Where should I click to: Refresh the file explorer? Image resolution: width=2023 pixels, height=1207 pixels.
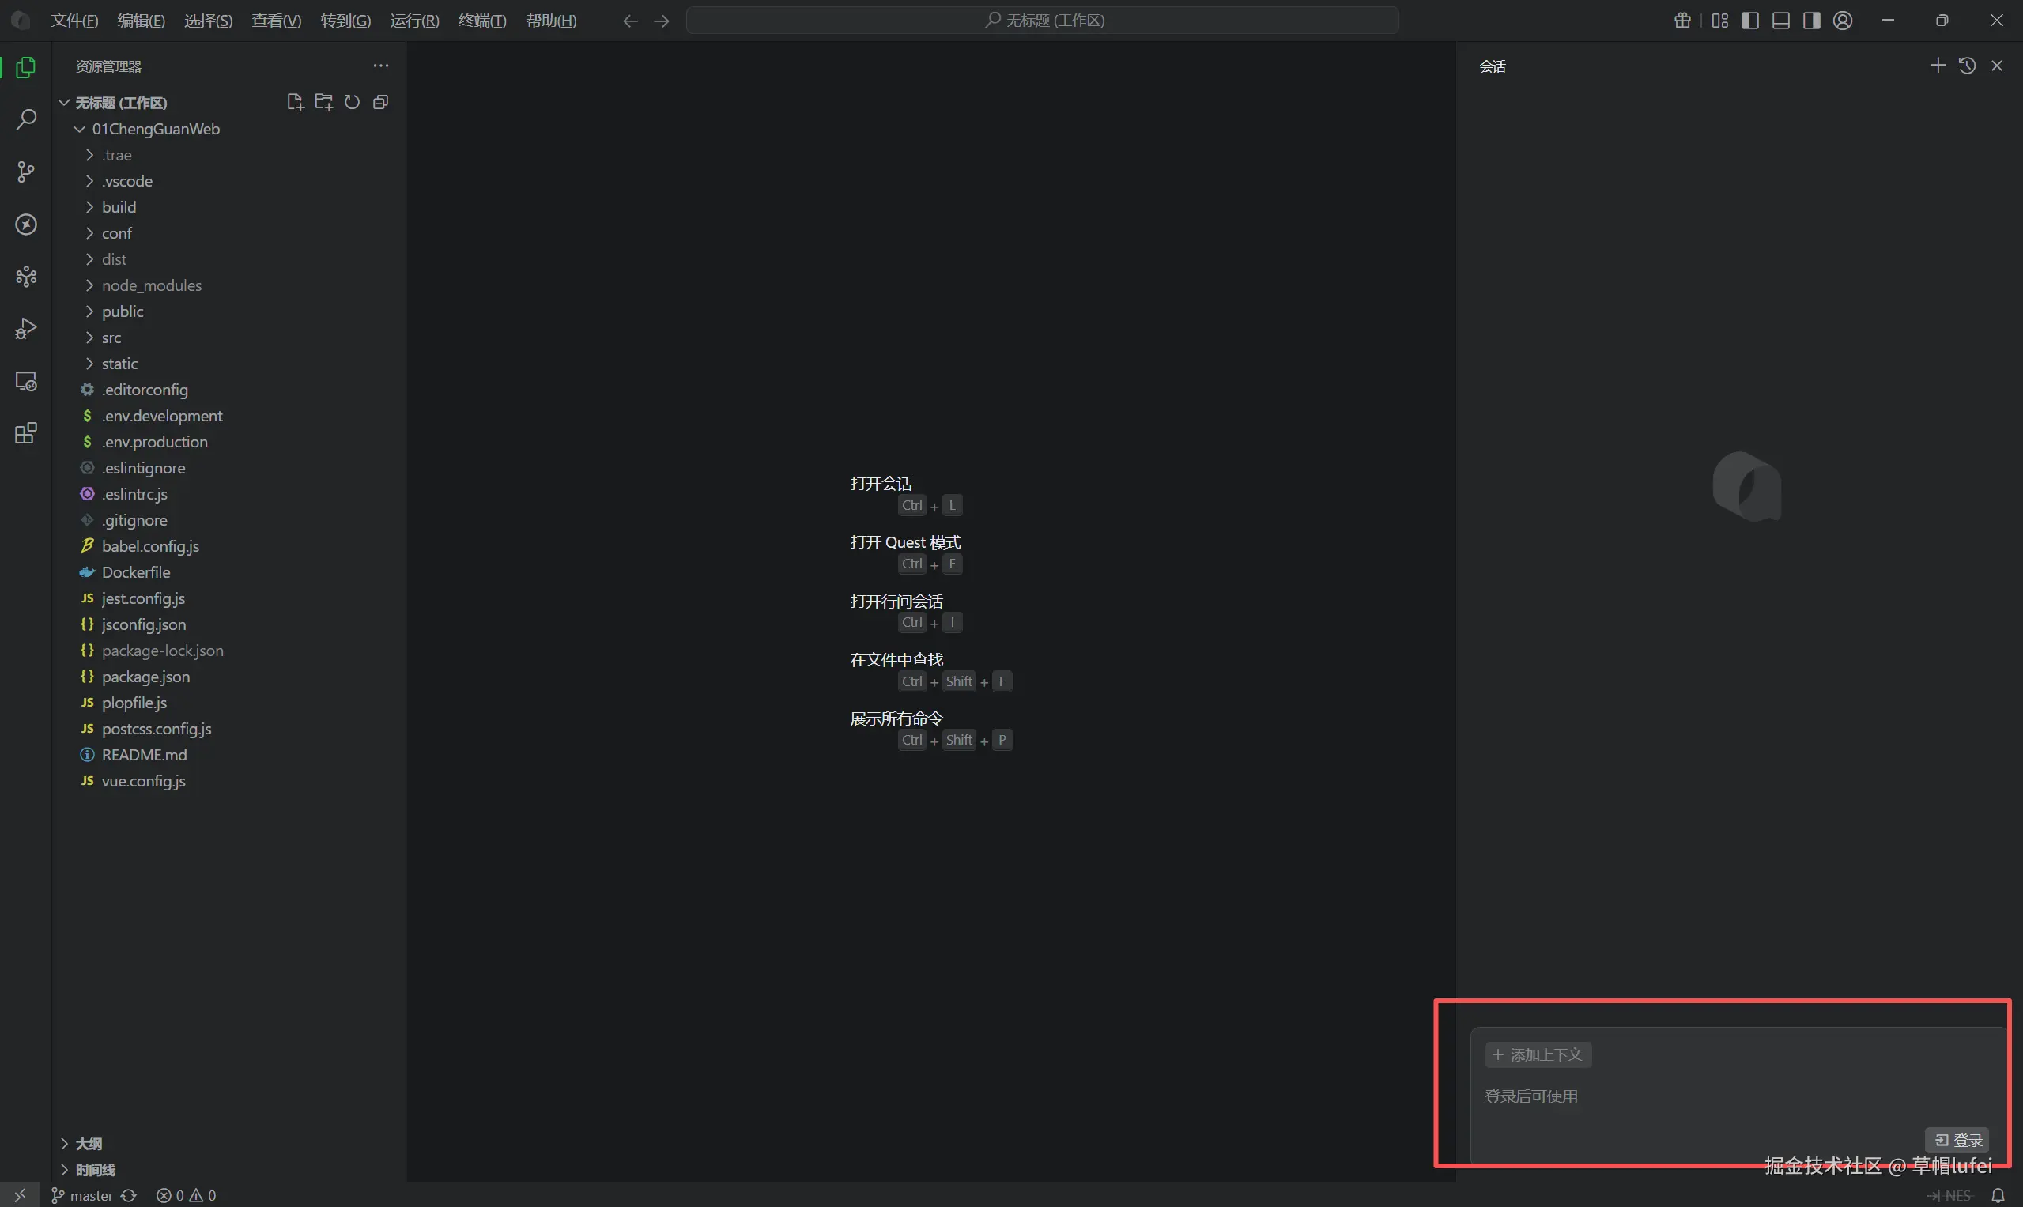coord(353,103)
